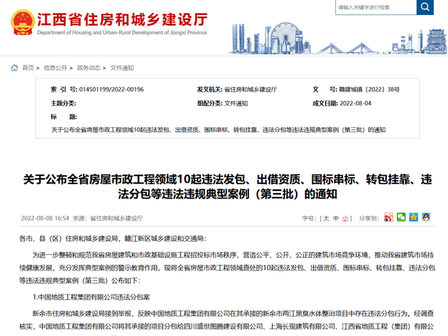Click the English department name subtitle

point(122,32)
